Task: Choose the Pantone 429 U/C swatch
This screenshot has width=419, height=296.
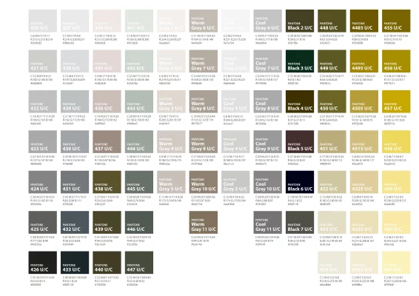Action: pos(75,101)
